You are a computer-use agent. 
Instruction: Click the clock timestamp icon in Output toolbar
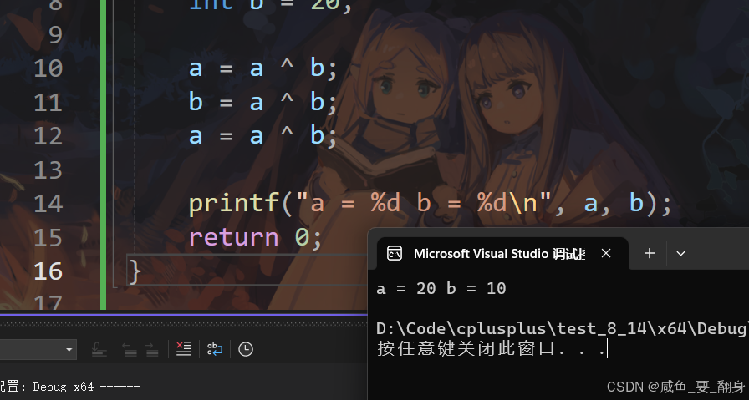pos(246,349)
